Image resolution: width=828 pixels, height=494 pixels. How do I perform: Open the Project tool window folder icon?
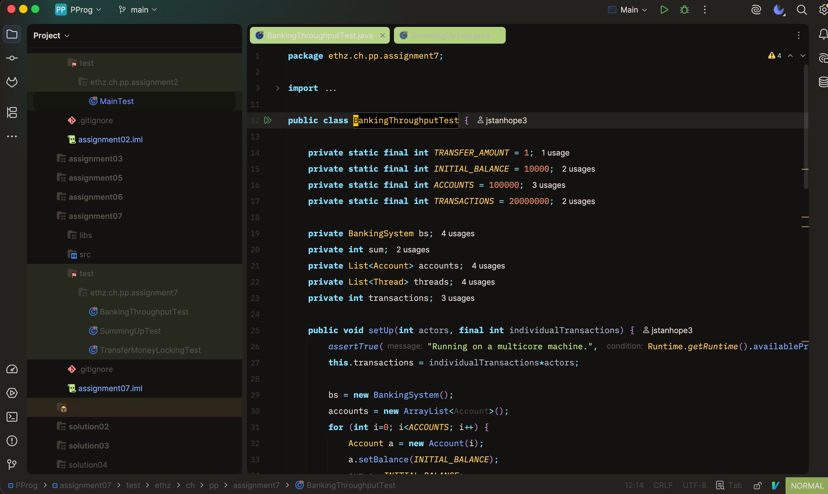tap(12, 34)
